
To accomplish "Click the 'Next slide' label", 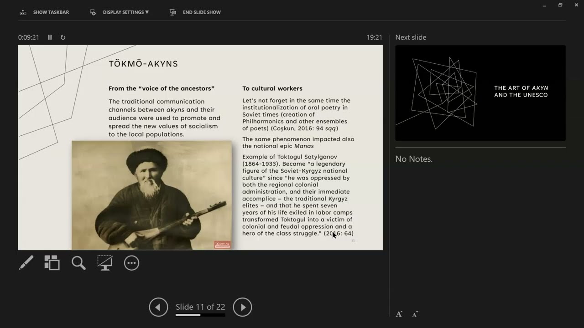I will pos(411,37).
